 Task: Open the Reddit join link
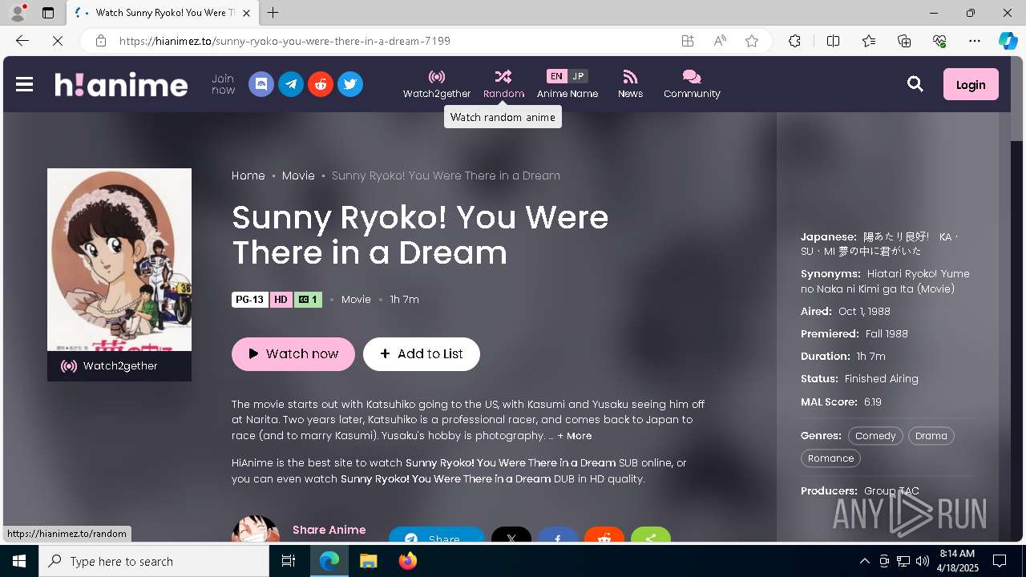coord(321,84)
